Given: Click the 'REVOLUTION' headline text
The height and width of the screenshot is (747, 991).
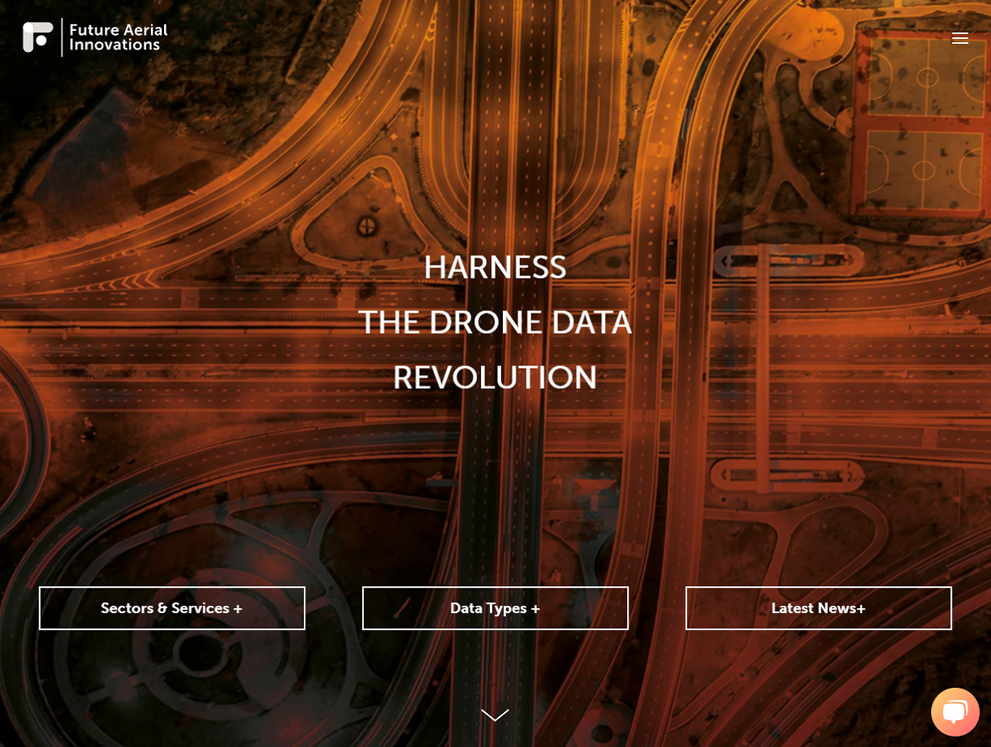Looking at the screenshot, I should coord(495,378).
